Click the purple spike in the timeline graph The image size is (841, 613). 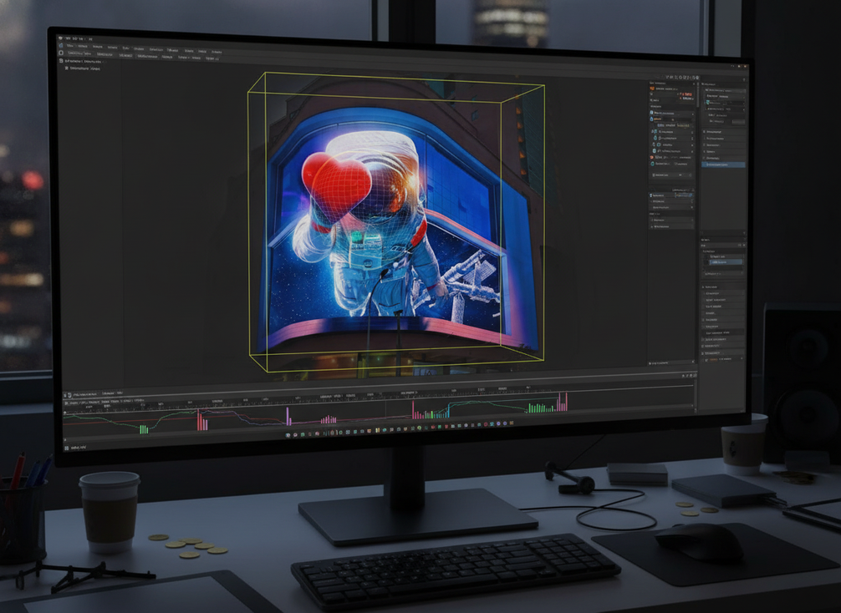[x=288, y=416]
